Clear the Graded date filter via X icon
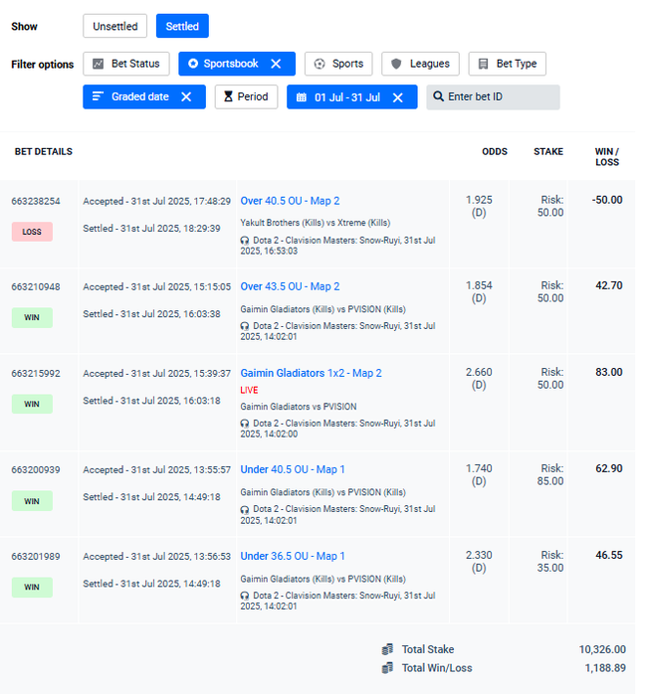 186,96
